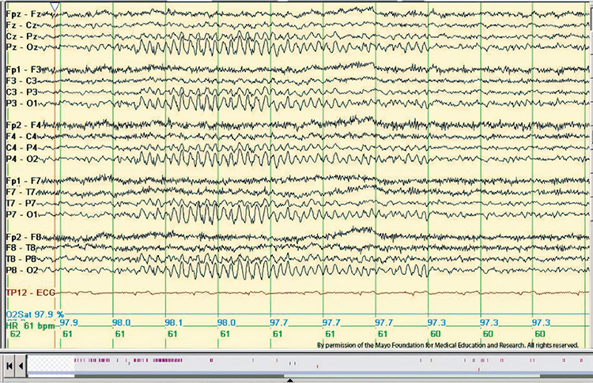
Task: Select the Fp2 - F8 channel label
Action: 22,237
